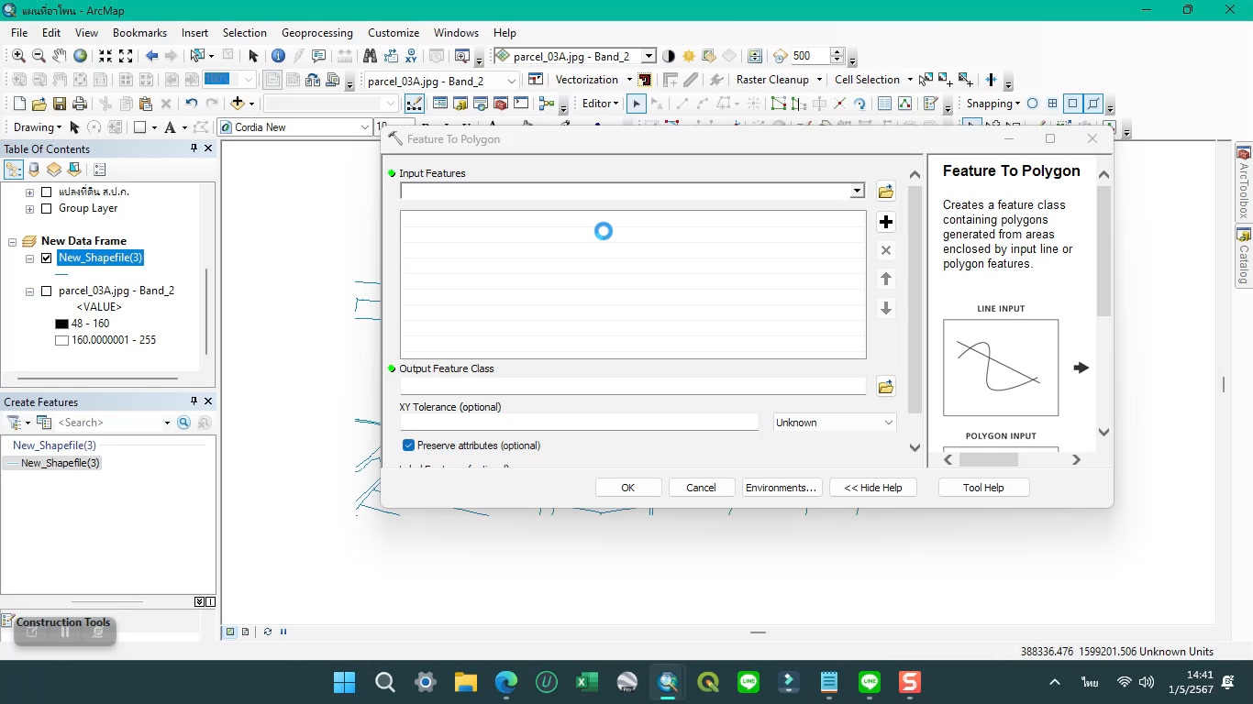The width and height of the screenshot is (1253, 704).
Task: Open the Editor Toolbar icon
Action: click(415, 104)
